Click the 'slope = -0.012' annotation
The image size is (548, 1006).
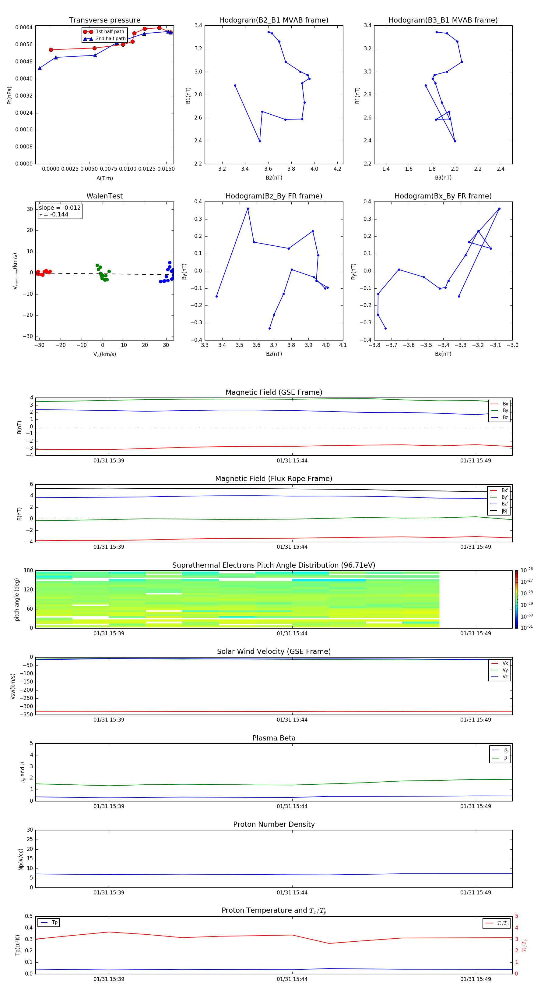pyautogui.click(x=60, y=208)
